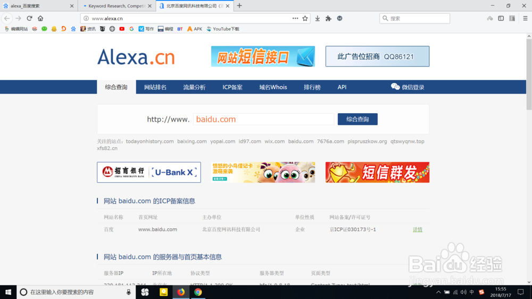532x299 pixels.
Task: Open the 招商银行 U-Bank X banner
Action: [x=149, y=173]
